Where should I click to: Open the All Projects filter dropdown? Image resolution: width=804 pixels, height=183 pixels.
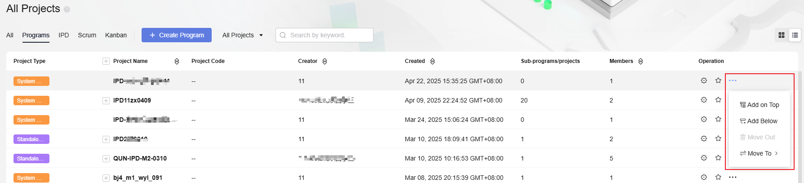(x=243, y=35)
